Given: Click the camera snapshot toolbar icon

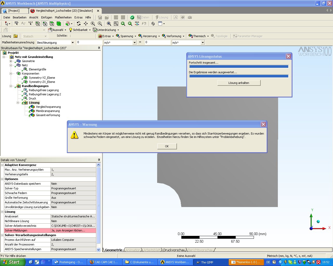Looking at the screenshot, I should coord(190,17).
